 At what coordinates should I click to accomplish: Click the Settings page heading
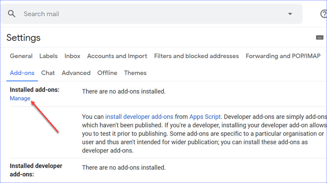coord(23,38)
